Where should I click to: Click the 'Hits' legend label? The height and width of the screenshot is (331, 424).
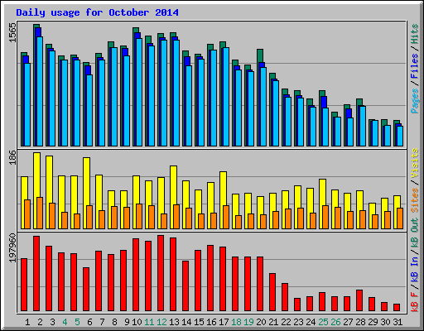(x=415, y=34)
